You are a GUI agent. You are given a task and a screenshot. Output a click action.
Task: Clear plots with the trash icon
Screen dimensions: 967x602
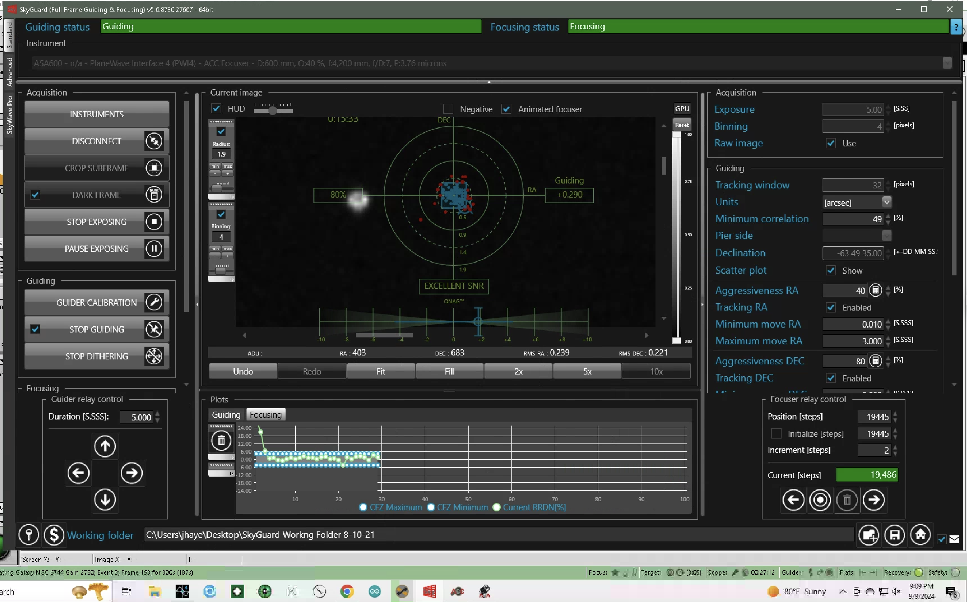click(x=221, y=441)
